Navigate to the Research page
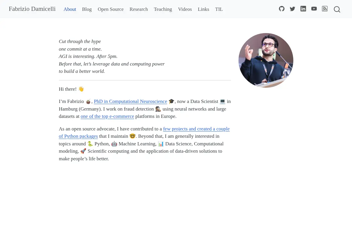Screen dimensions: 352x234 [x=139, y=9]
